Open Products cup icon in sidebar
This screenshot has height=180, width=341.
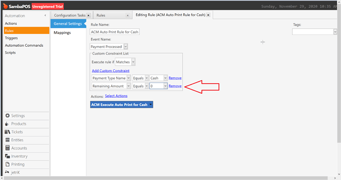[x=7, y=124]
